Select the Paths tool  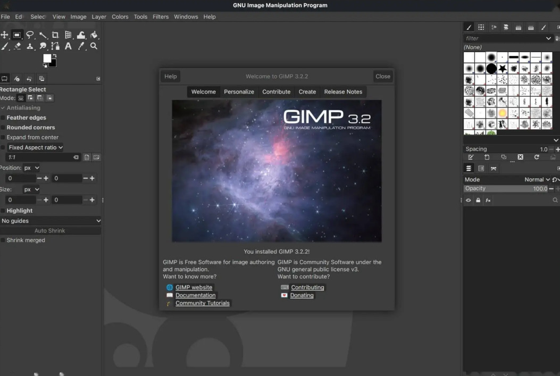[55, 46]
